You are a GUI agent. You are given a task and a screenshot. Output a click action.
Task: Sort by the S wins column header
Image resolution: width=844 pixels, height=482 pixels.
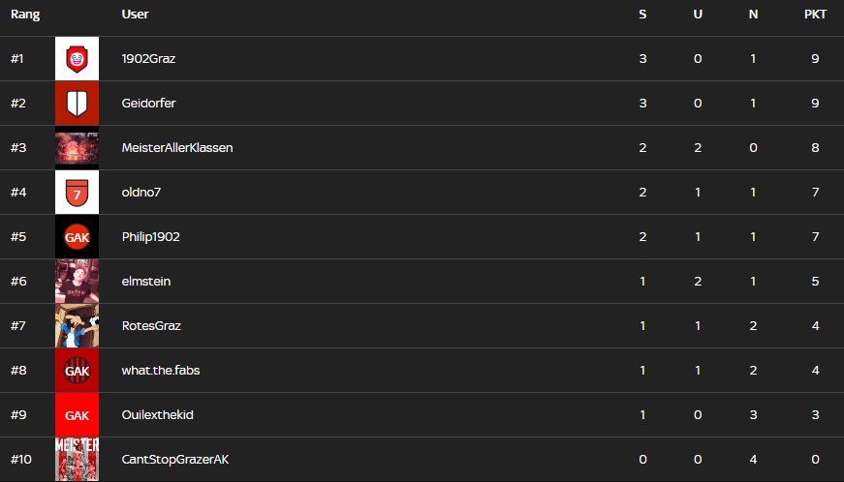pyautogui.click(x=642, y=15)
